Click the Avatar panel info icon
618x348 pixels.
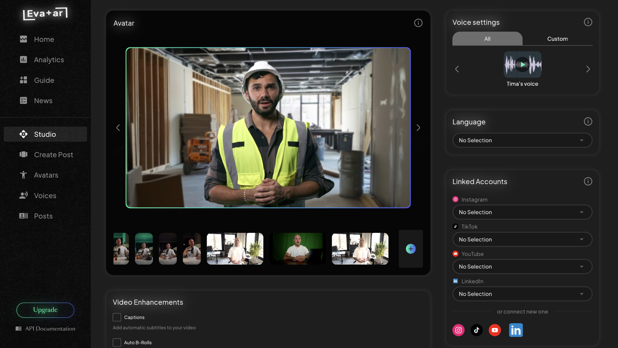tap(418, 23)
